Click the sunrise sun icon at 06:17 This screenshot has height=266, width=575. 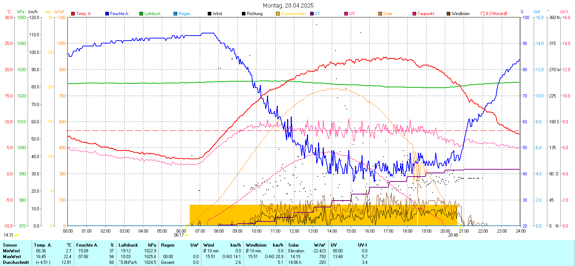pos(186,235)
